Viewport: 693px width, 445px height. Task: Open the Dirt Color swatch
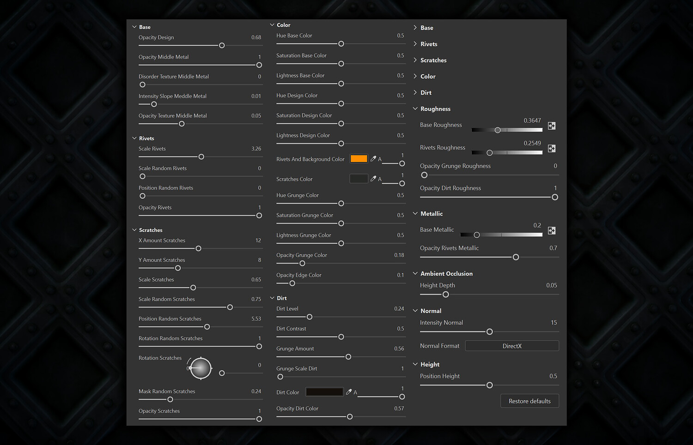click(x=324, y=392)
